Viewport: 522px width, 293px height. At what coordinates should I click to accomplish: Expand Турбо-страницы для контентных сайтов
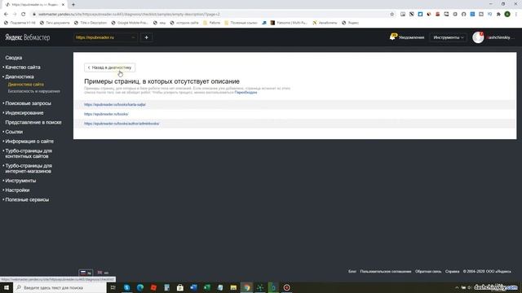pyautogui.click(x=29, y=154)
